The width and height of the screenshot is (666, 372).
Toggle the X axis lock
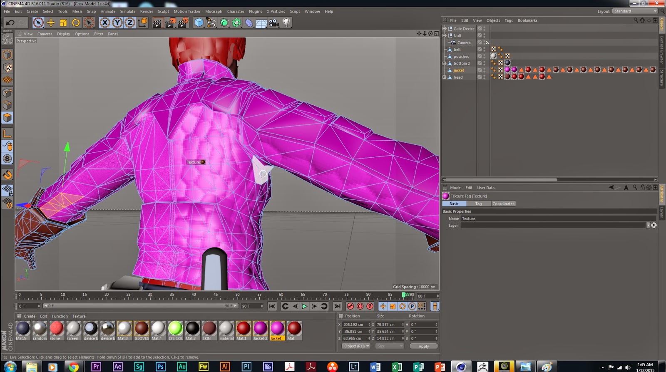point(105,22)
